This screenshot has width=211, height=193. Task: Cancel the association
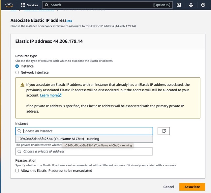coord(168,187)
